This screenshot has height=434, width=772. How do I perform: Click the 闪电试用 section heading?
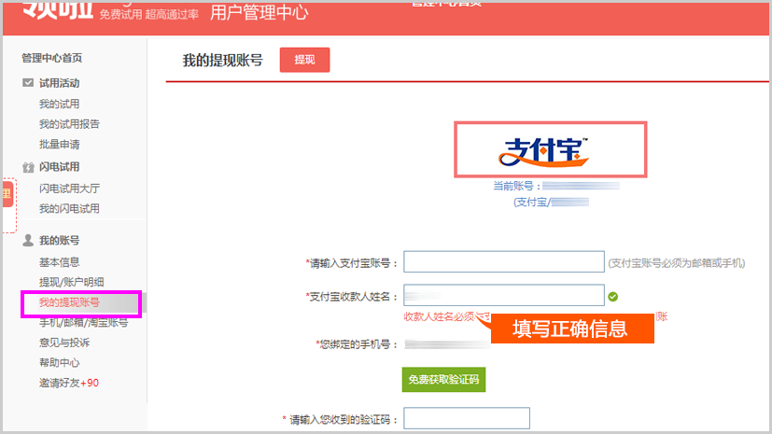(x=59, y=167)
